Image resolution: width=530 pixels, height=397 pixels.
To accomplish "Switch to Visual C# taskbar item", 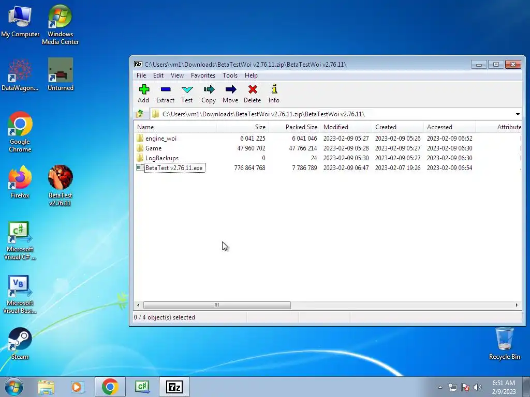I will (x=142, y=387).
